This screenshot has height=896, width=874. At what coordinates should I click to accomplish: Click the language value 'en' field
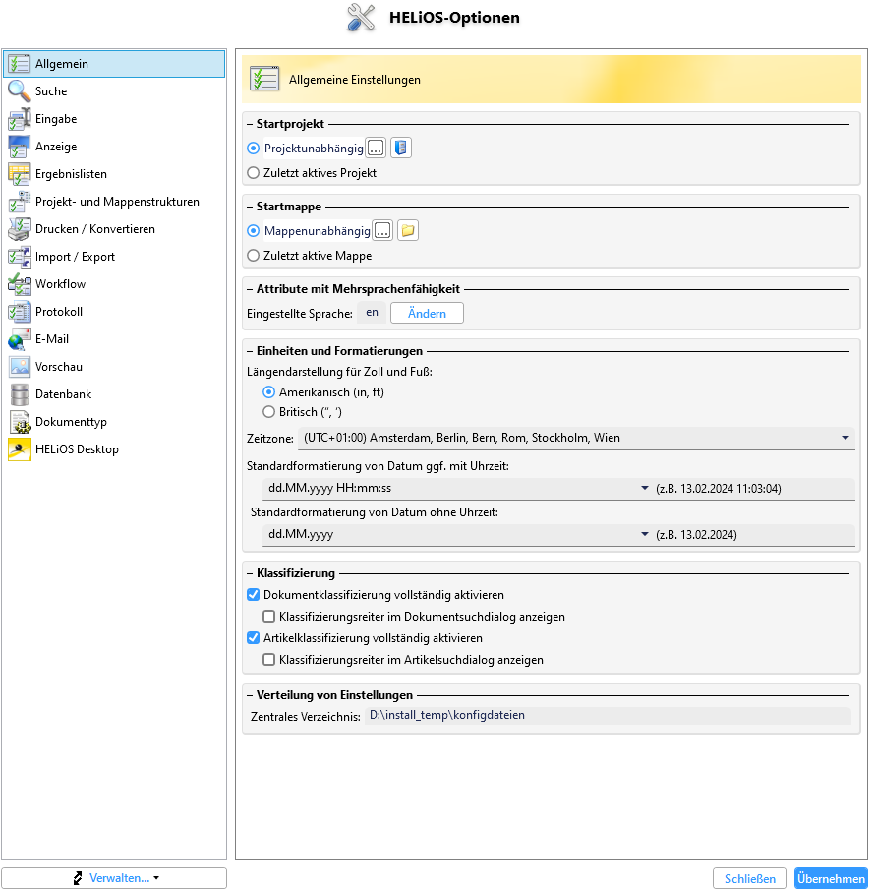(372, 313)
